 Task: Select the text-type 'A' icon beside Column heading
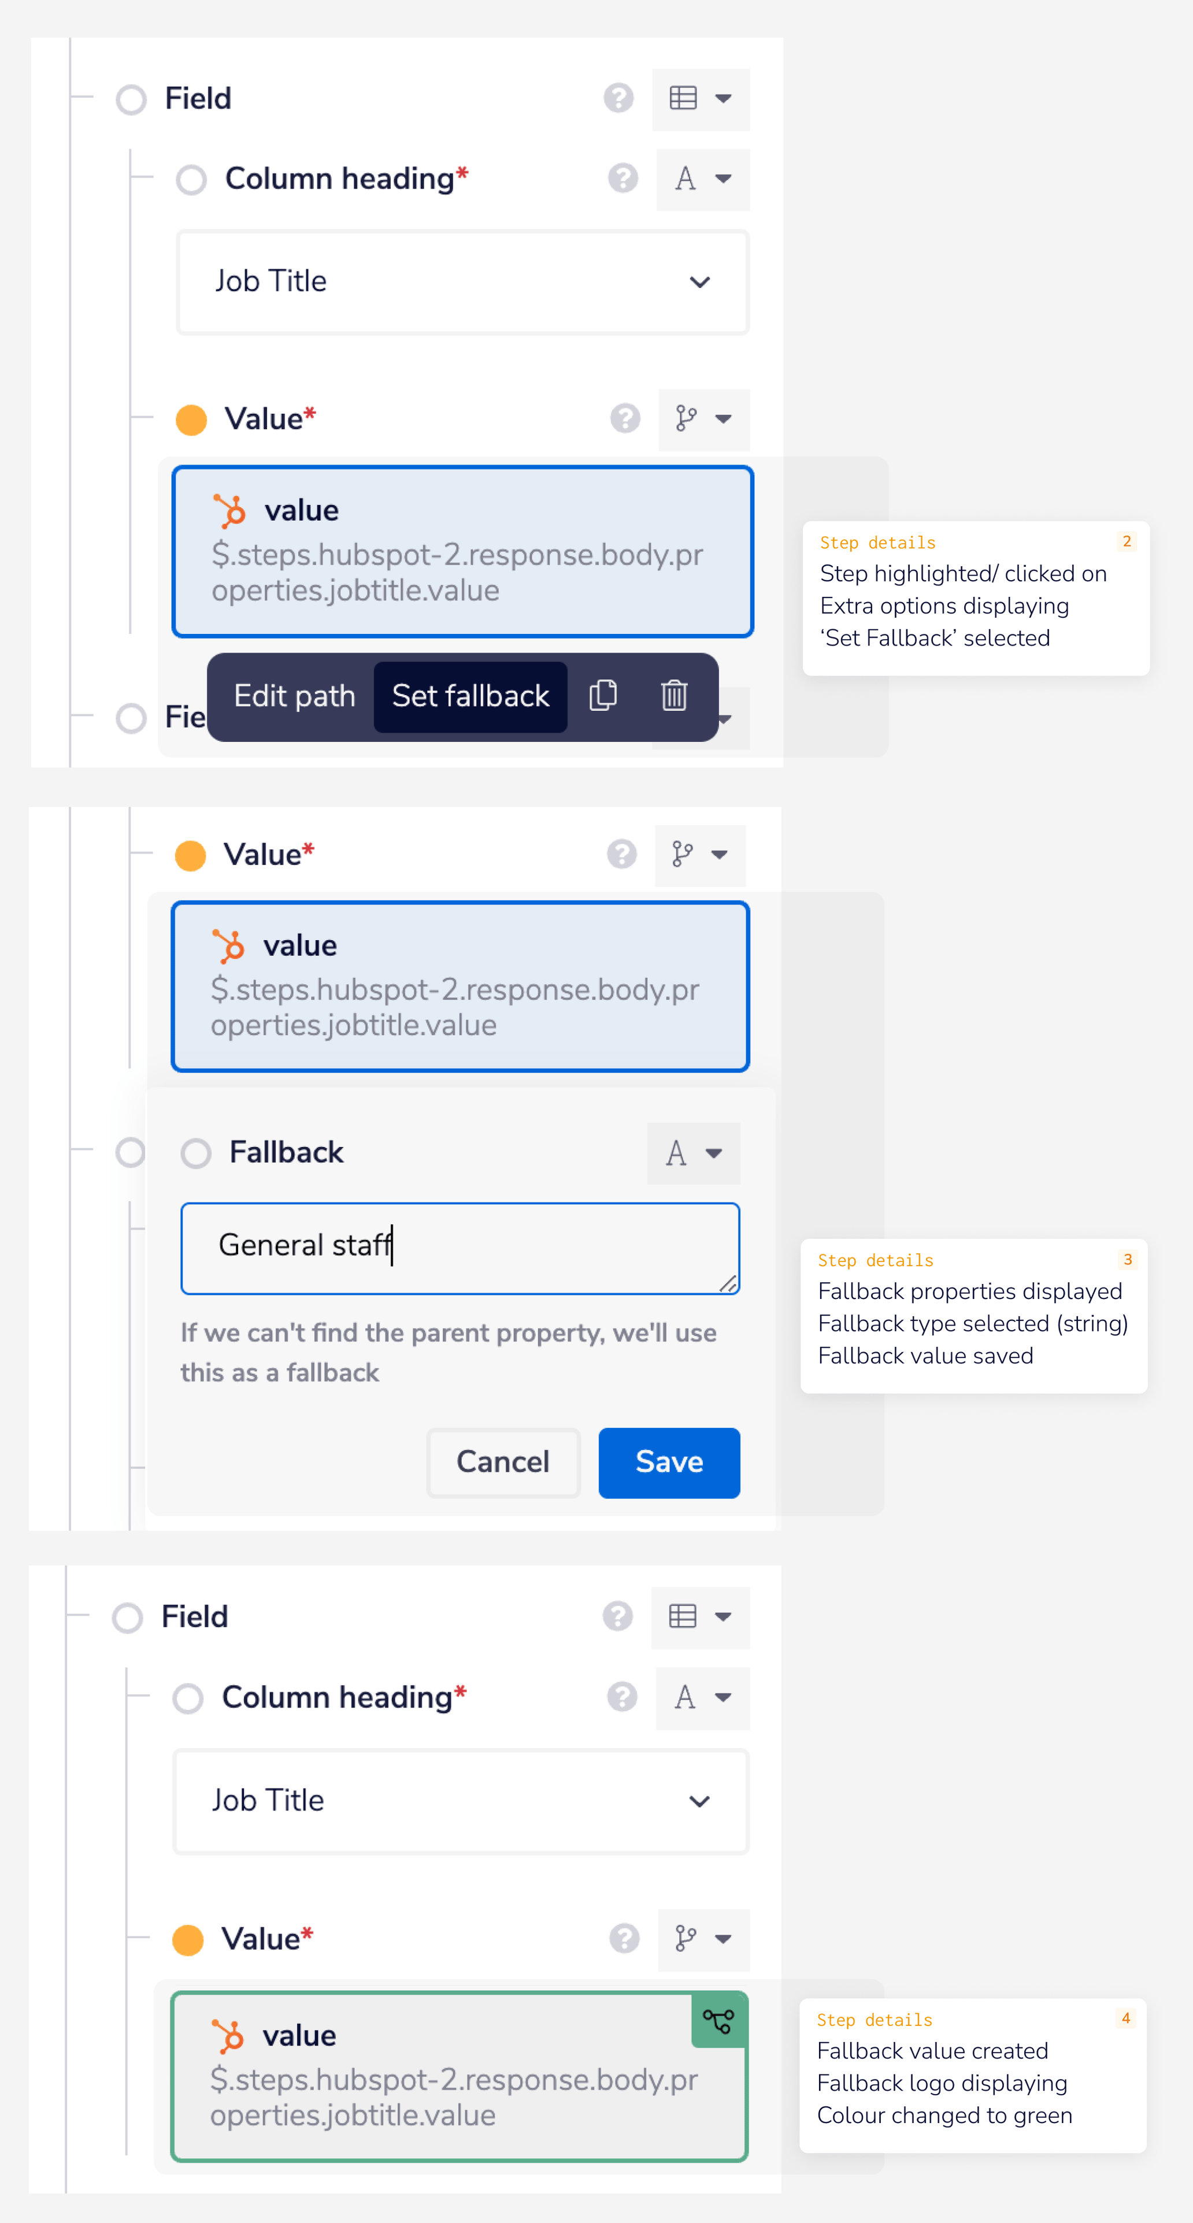[684, 179]
